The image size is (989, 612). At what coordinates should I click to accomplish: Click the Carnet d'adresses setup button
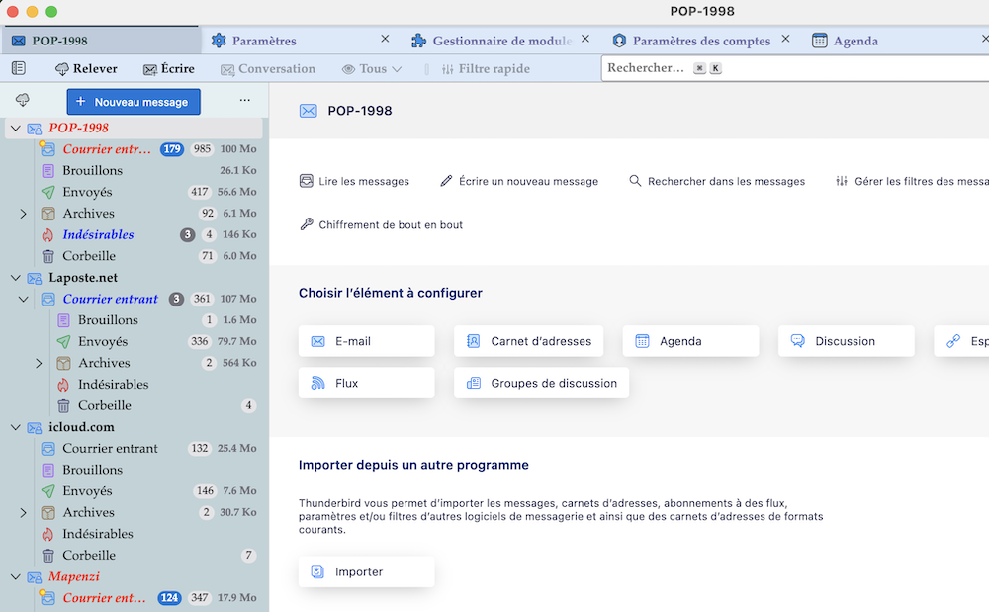528,342
